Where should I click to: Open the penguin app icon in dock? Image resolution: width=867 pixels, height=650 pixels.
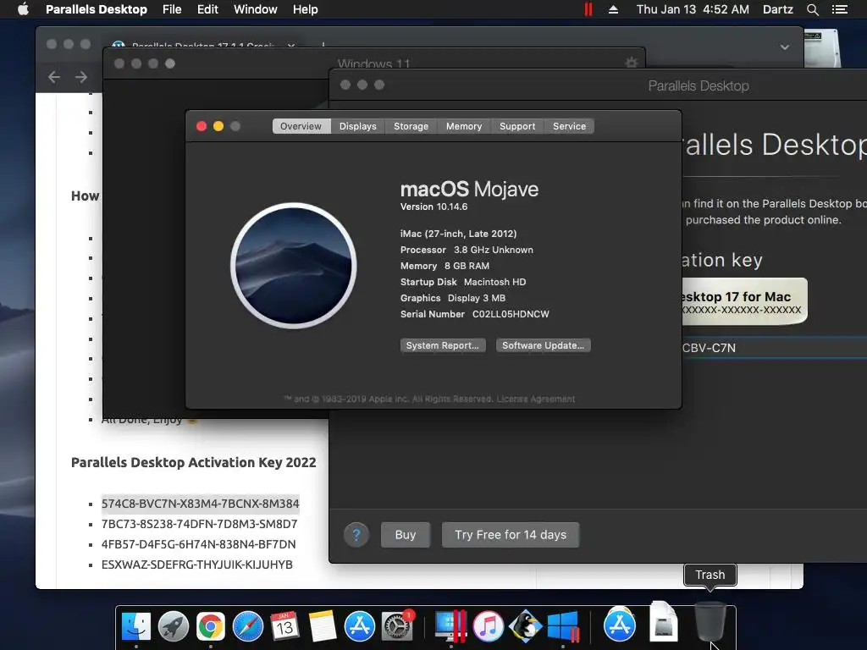click(525, 626)
